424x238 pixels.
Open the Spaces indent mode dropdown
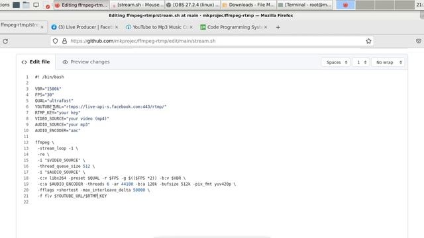[x=336, y=62]
